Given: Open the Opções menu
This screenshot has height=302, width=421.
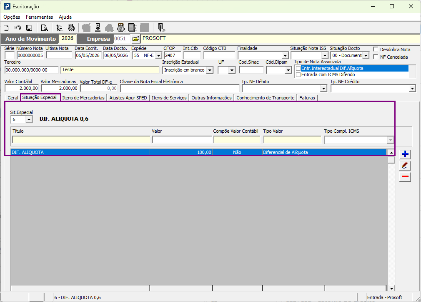Looking at the screenshot, I should coord(12,17).
